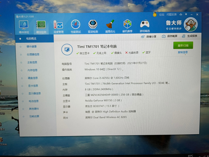Click the Nvidia GeForce MX150 value

point(103,100)
